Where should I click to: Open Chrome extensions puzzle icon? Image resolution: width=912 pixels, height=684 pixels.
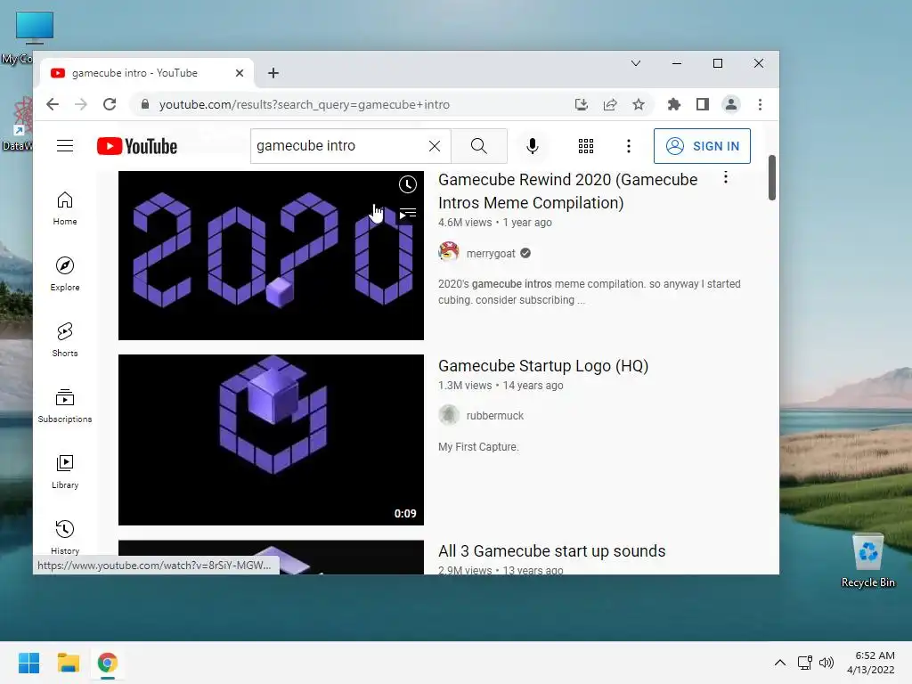(x=673, y=105)
